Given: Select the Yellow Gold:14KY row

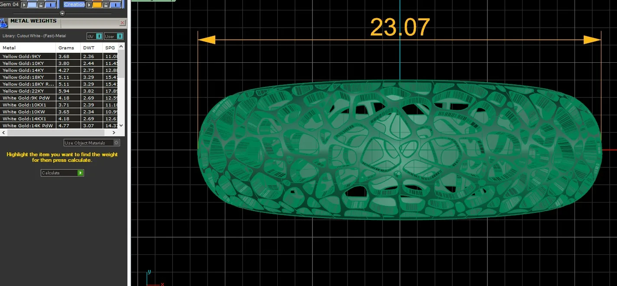Looking at the screenshot, I should click(x=59, y=70).
